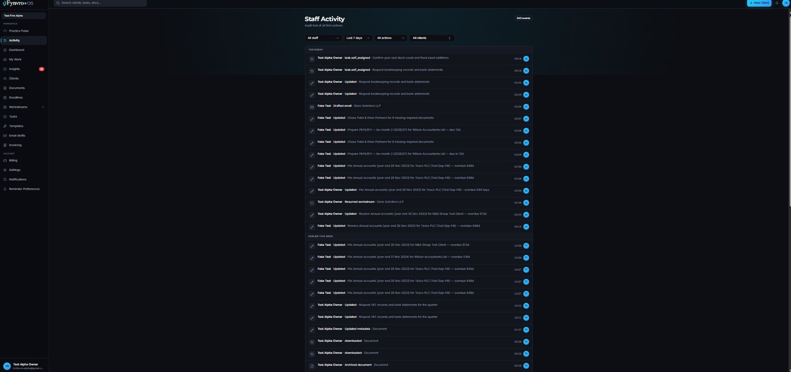Click the 343 events badge
This screenshot has height=372, width=791.
523,18
